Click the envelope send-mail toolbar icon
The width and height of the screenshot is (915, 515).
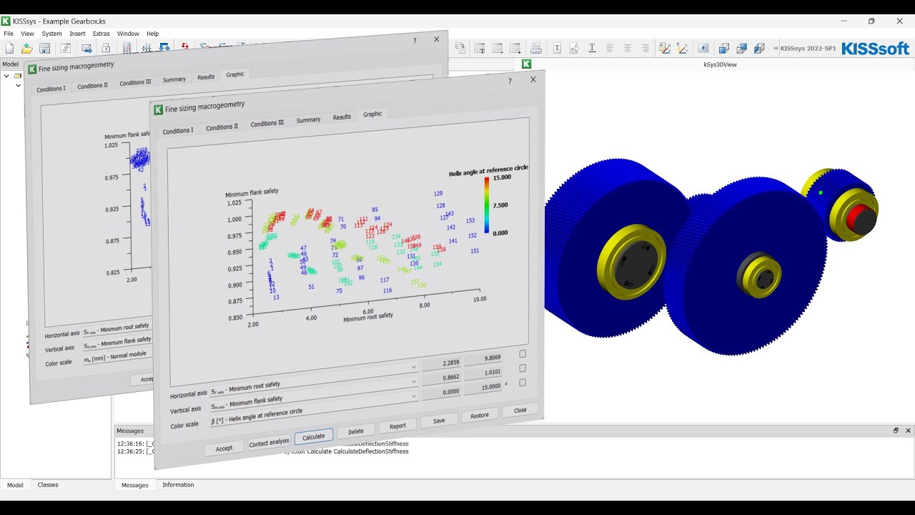(x=86, y=49)
